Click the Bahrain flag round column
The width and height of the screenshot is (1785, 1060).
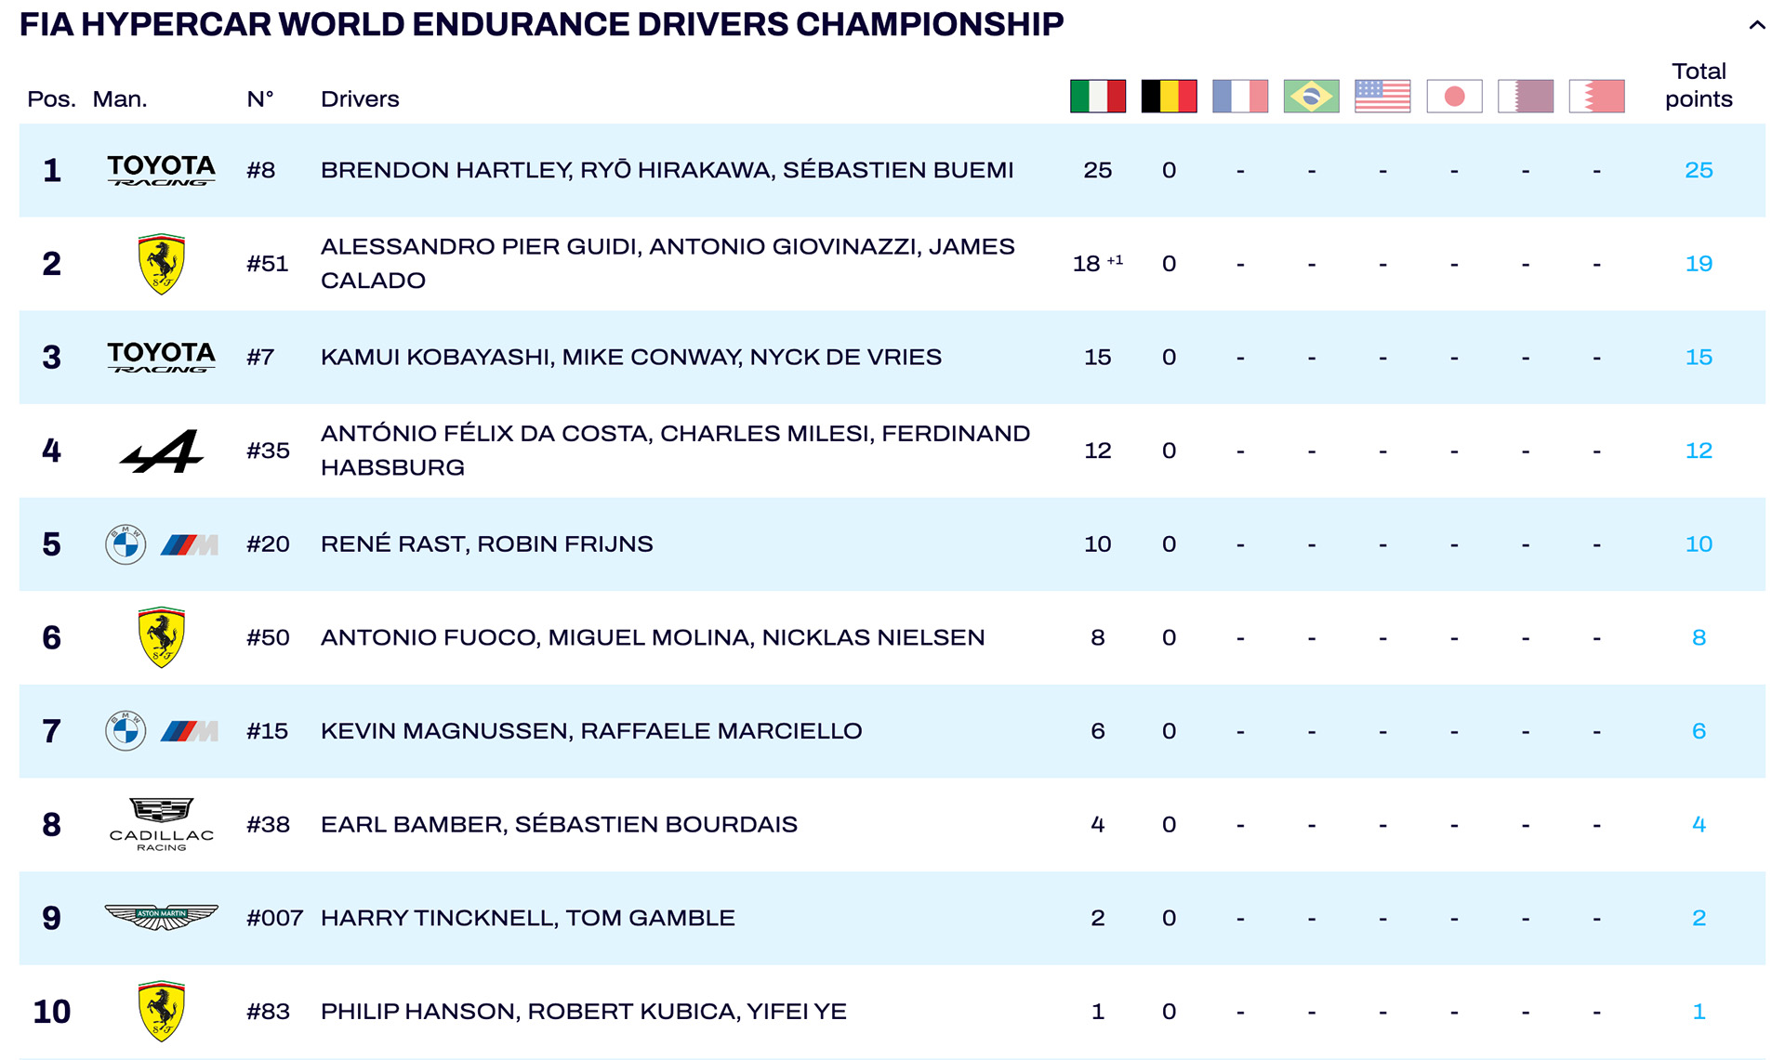pos(1596,97)
